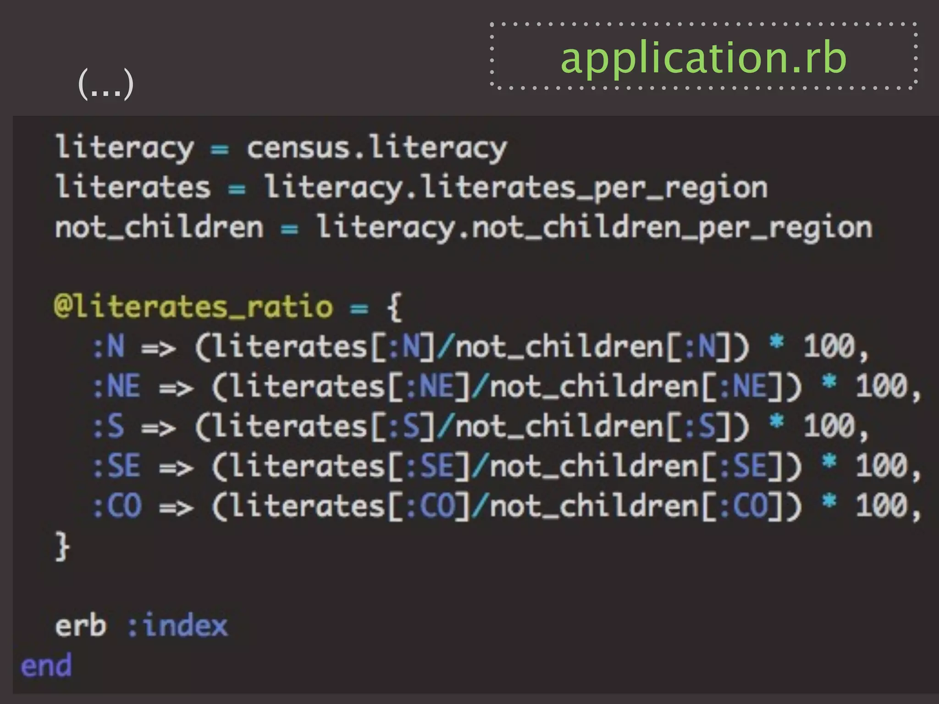939x704 pixels.
Task: Click the ':N =>' hash key line
Action: click(x=481, y=346)
